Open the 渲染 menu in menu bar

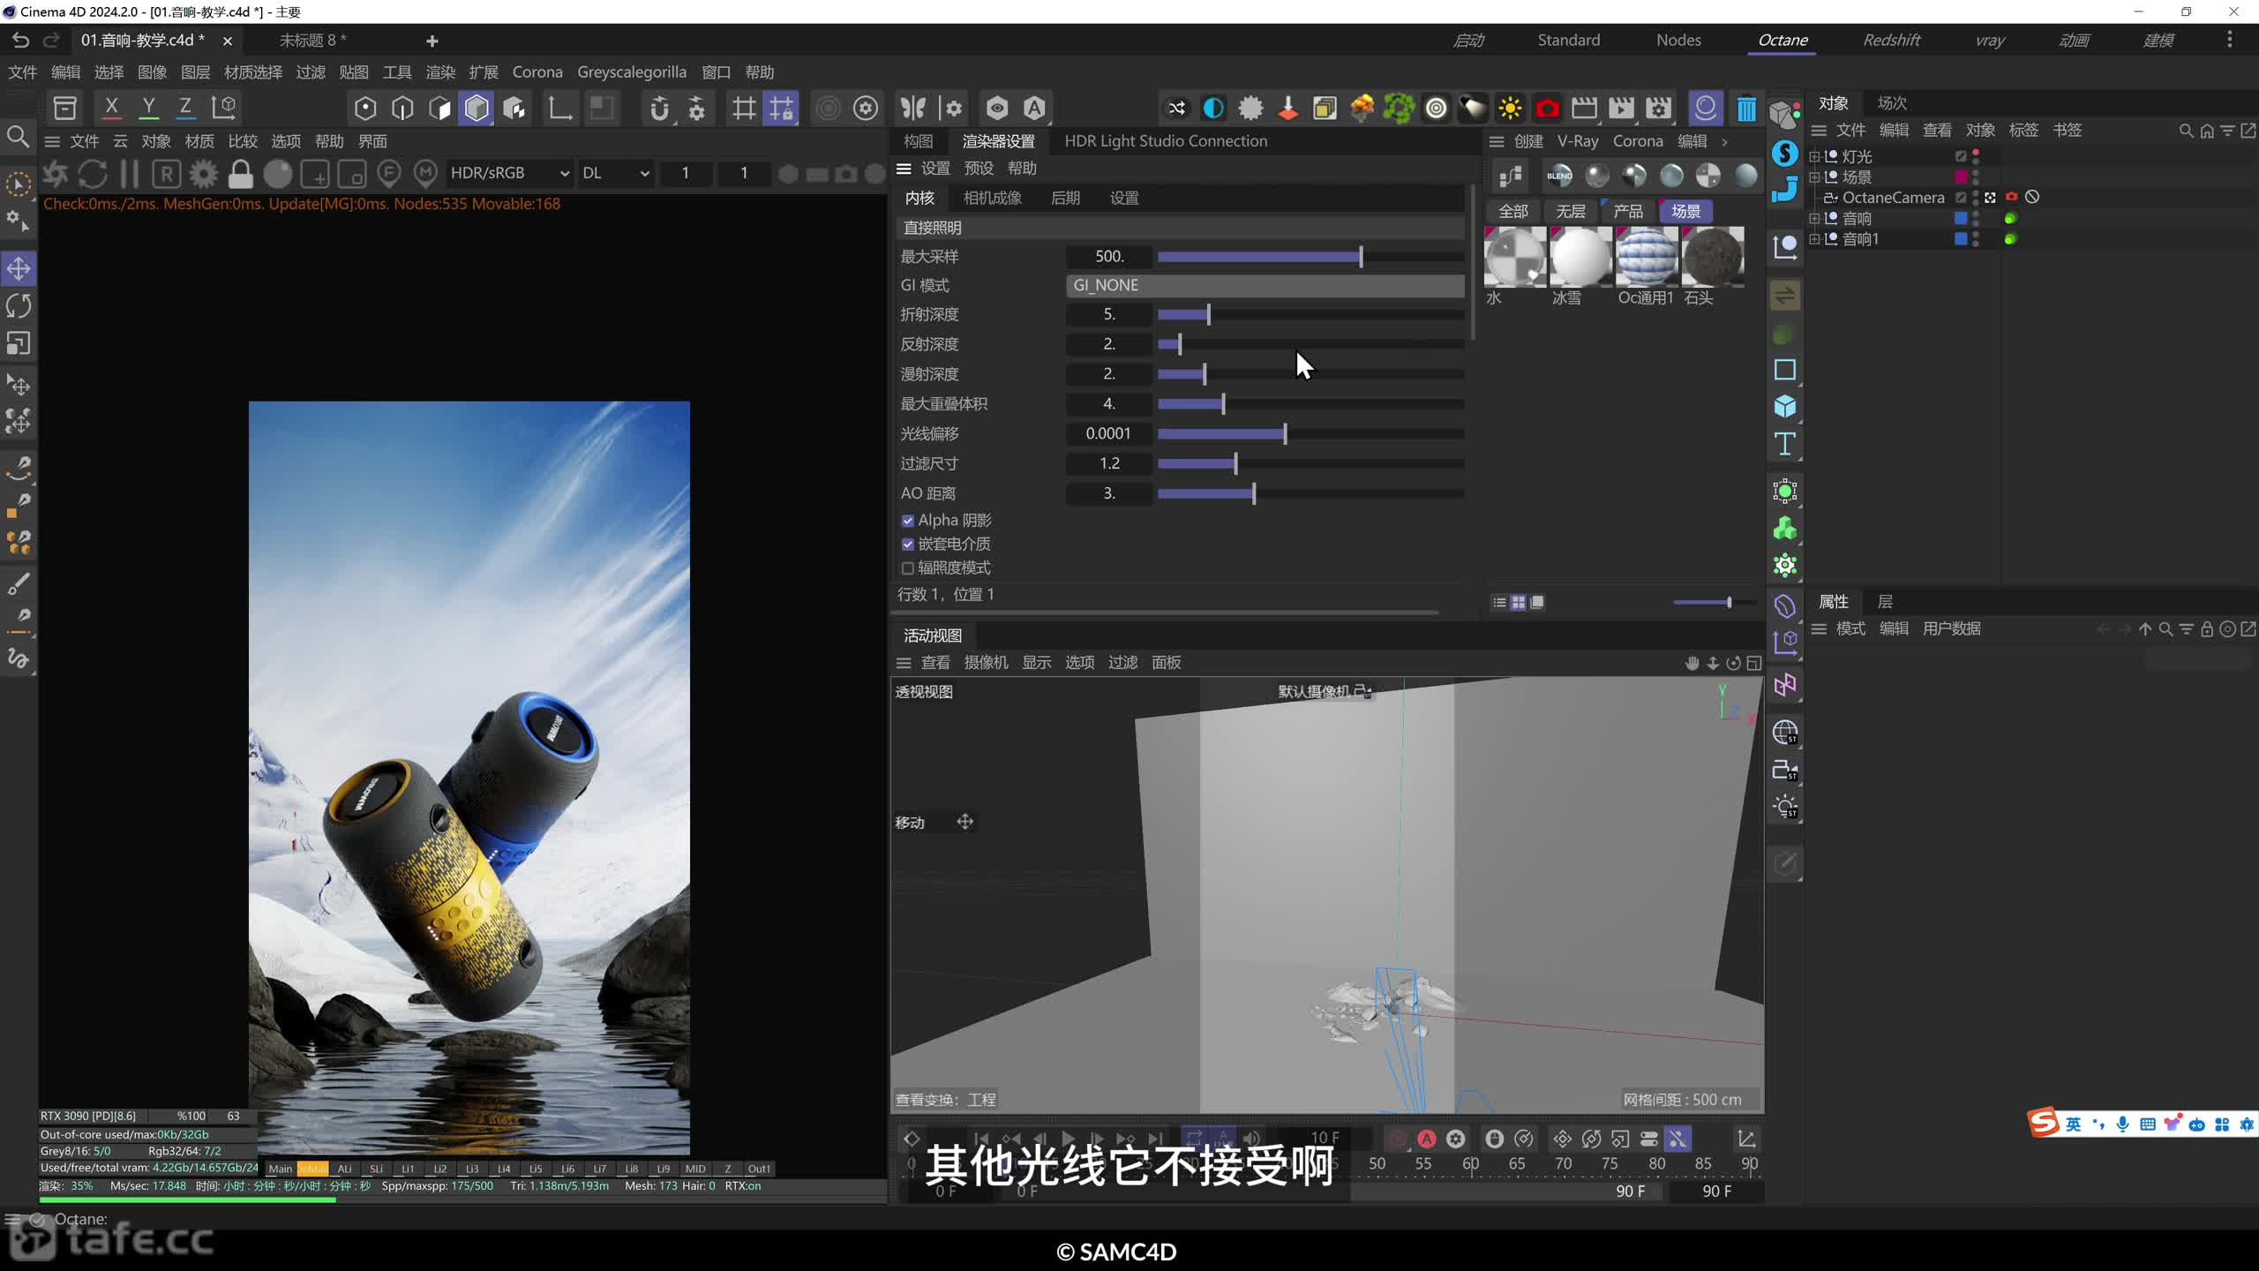pyautogui.click(x=440, y=72)
